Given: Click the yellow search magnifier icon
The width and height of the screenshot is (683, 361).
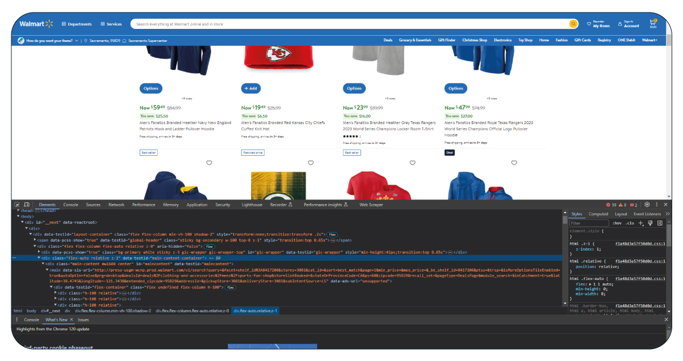Looking at the screenshot, I should click(x=573, y=24).
